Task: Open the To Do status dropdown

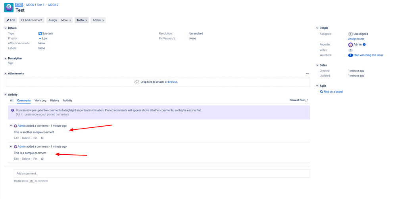Action: (82, 20)
